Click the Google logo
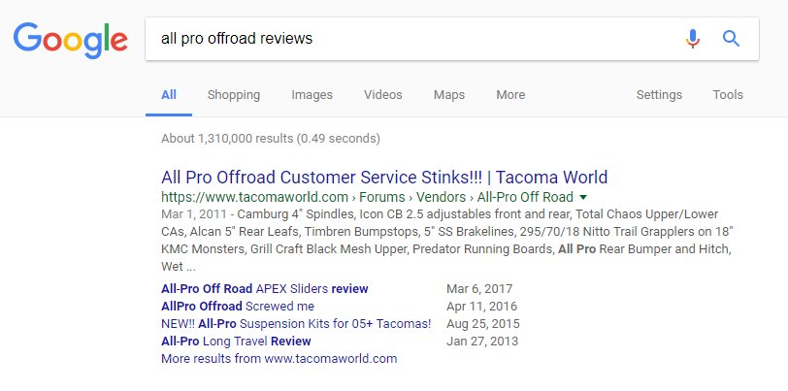The height and width of the screenshot is (391, 788). tap(70, 40)
